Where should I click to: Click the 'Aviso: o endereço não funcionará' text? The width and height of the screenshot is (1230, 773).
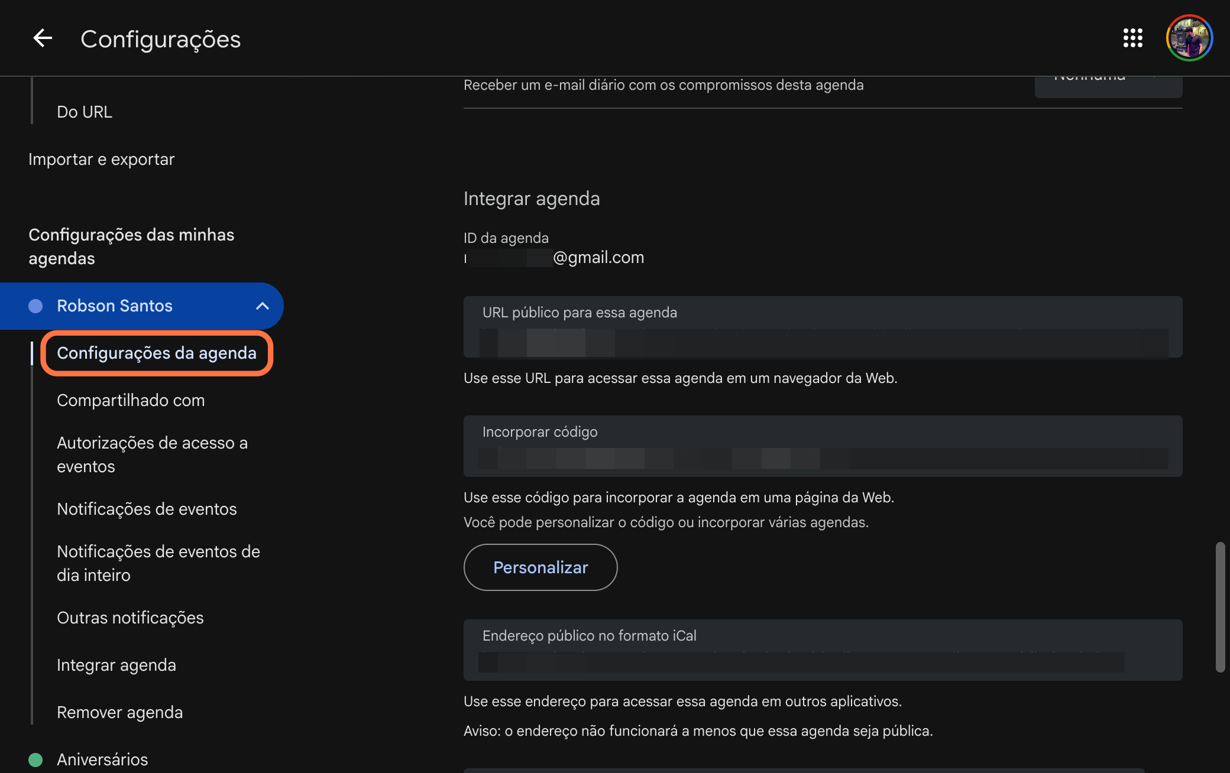tap(698, 731)
